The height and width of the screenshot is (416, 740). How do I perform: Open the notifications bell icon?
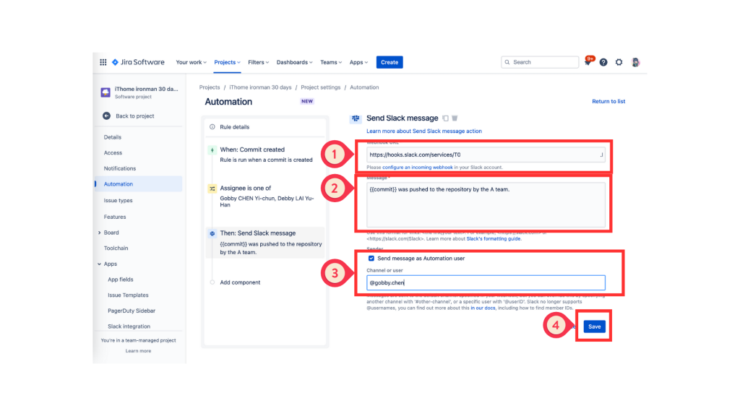coord(588,62)
